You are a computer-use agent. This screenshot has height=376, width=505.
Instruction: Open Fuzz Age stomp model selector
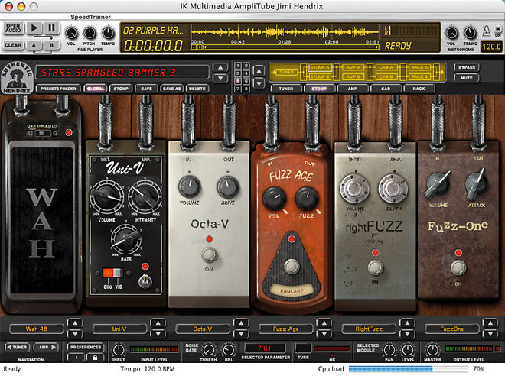[x=285, y=329]
